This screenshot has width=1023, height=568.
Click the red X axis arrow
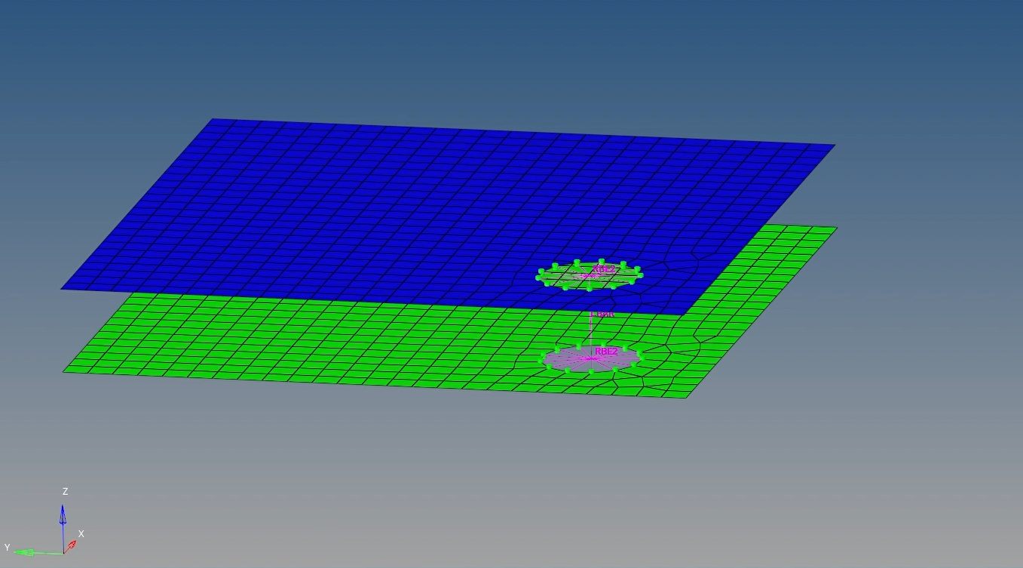tap(72, 544)
